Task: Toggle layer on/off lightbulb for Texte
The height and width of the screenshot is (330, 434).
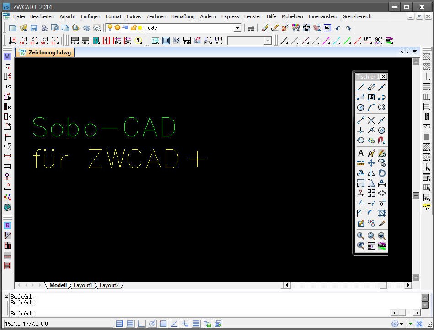Action: tap(110, 28)
